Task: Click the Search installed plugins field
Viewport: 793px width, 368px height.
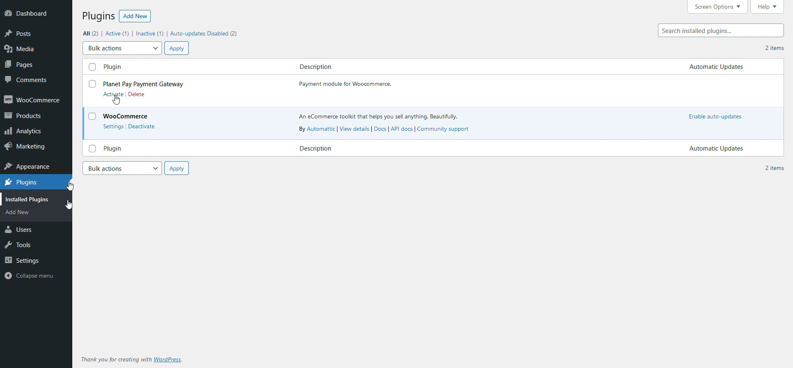Action: click(721, 31)
